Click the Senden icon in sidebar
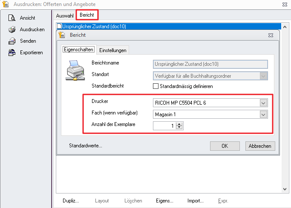 (x=12, y=41)
